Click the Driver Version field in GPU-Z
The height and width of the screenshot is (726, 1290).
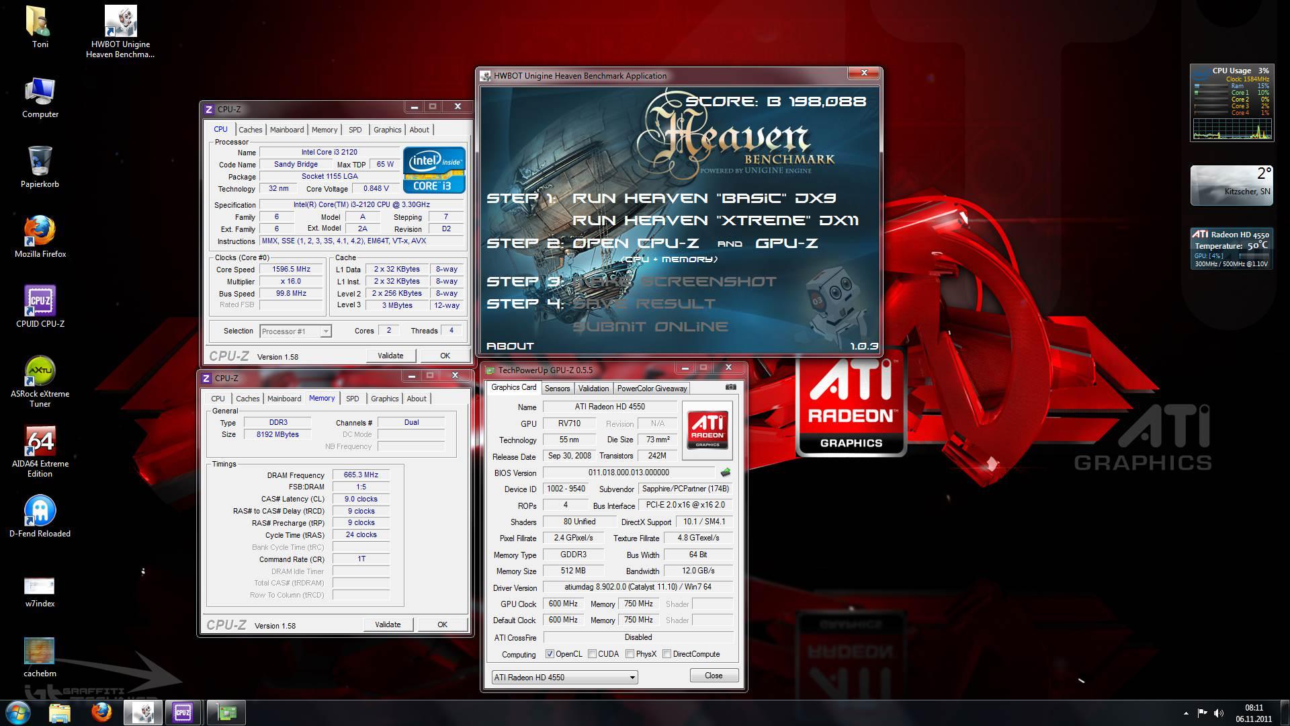click(638, 587)
